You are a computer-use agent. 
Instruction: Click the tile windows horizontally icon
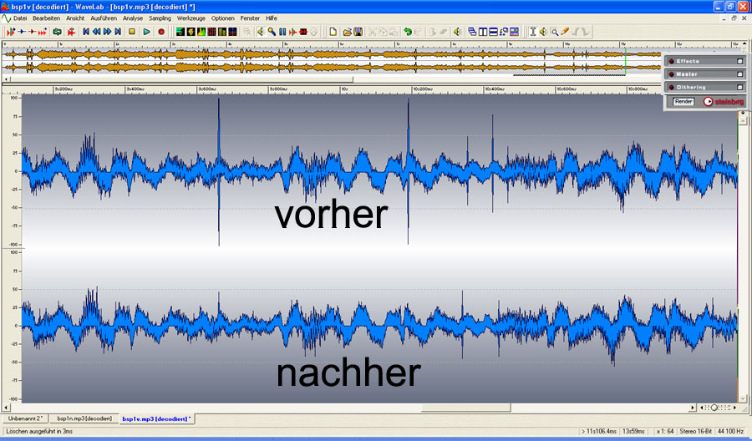(493, 32)
